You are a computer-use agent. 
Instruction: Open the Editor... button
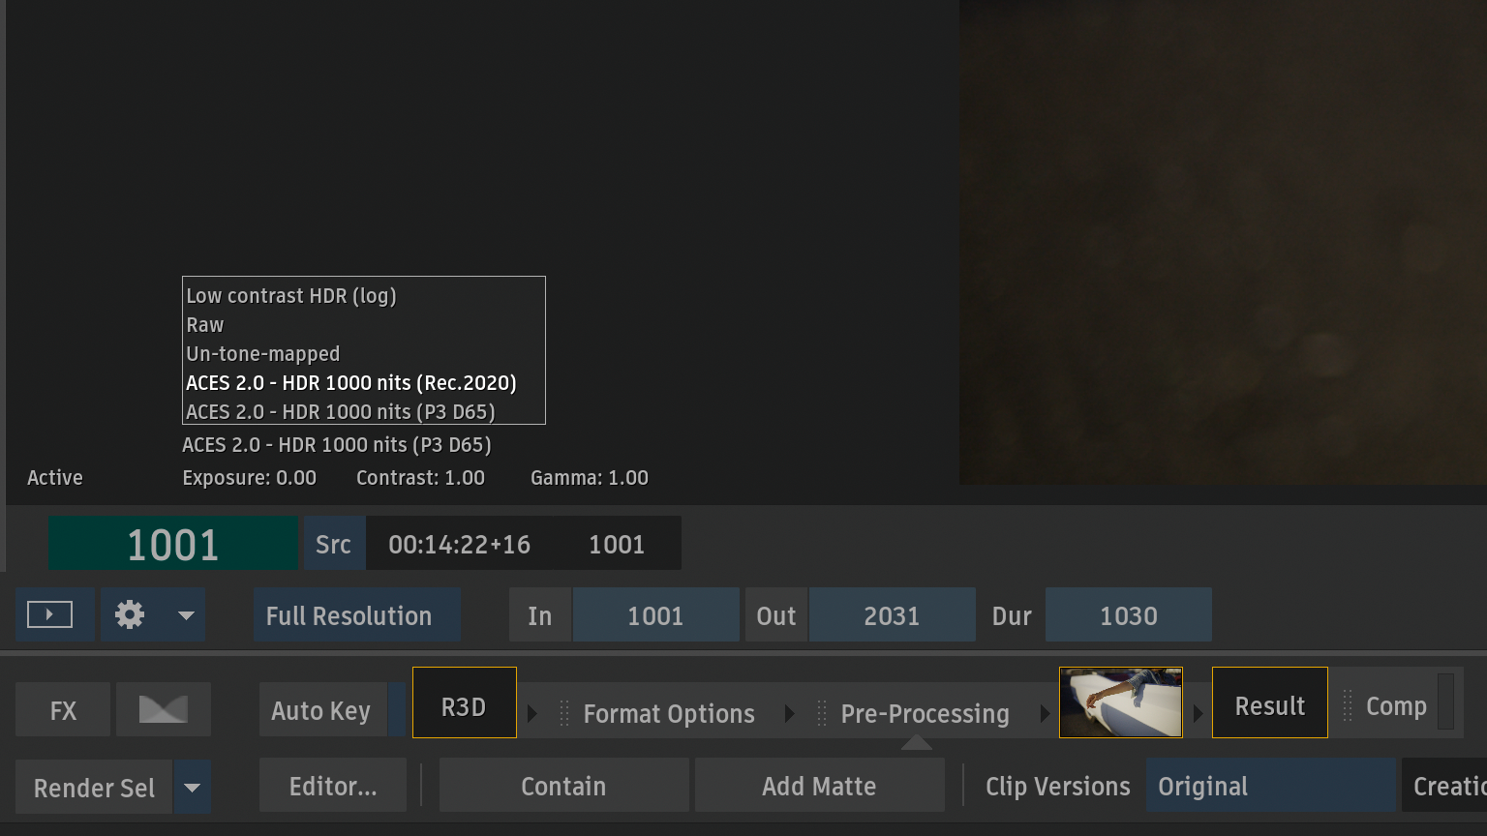333,786
